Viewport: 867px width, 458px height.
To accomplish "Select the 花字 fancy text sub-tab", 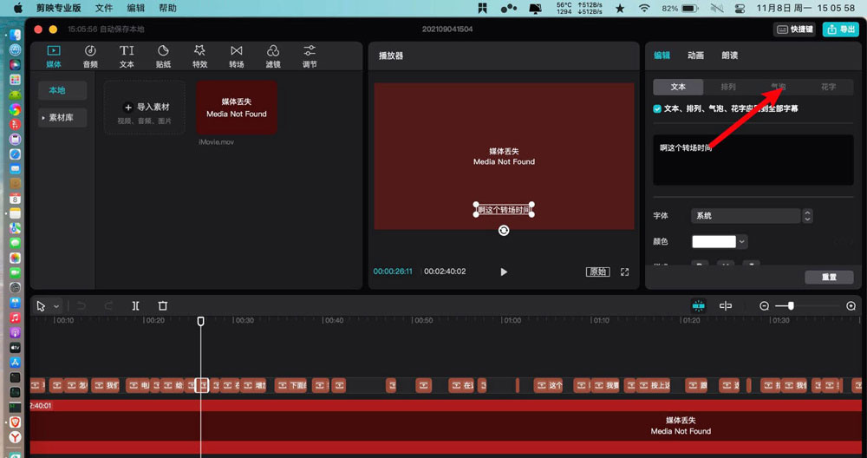I will [x=828, y=87].
